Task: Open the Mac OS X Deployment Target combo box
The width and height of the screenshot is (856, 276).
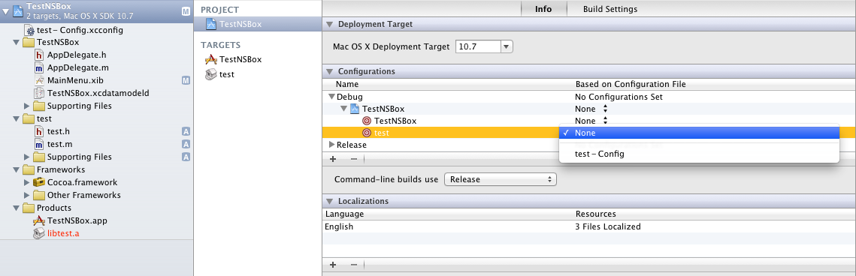Action: pyautogui.click(x=507, y=46)
